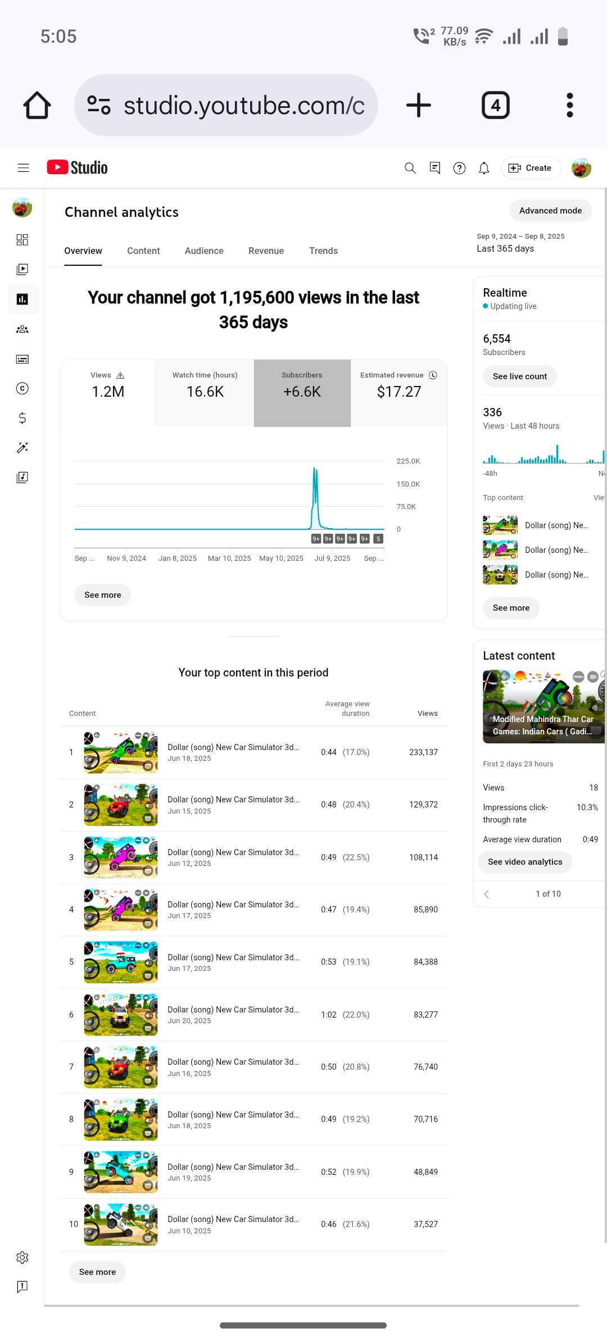The height and width of the screenshot is (1344, 607).
Task: Open Earn dollar sign sidebar icon
Action: 22,418
